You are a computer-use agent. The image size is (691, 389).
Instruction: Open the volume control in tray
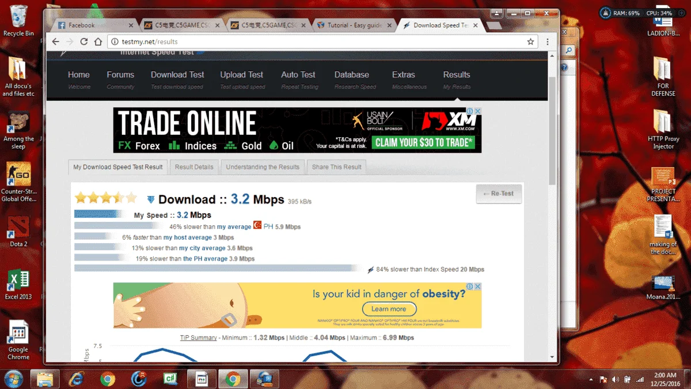616,379
